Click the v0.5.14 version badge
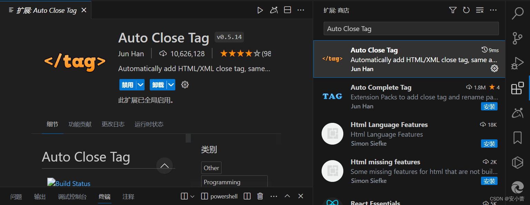 [x=229, y=37]
